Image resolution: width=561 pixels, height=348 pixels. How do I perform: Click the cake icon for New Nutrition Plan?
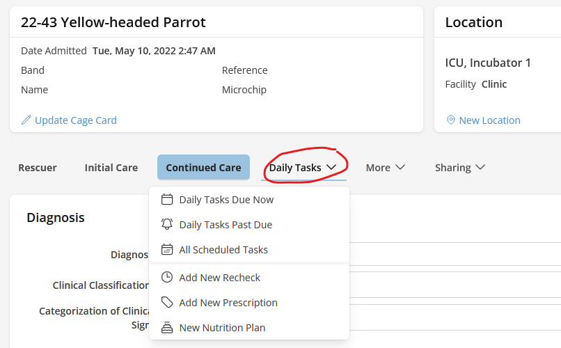167,328
